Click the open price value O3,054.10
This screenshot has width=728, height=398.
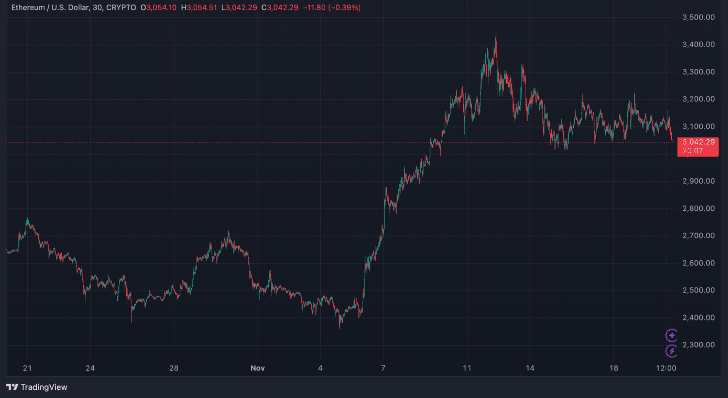[x=159, y=8]
